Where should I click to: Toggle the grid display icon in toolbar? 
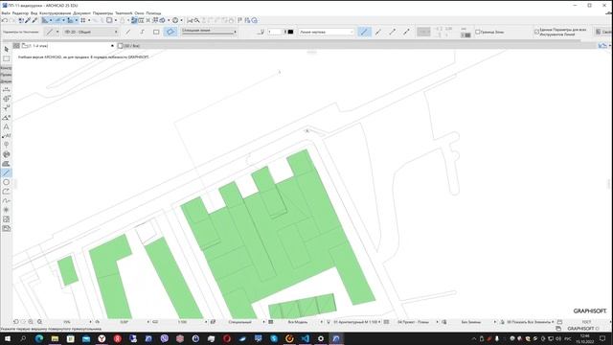click(83, 20)
